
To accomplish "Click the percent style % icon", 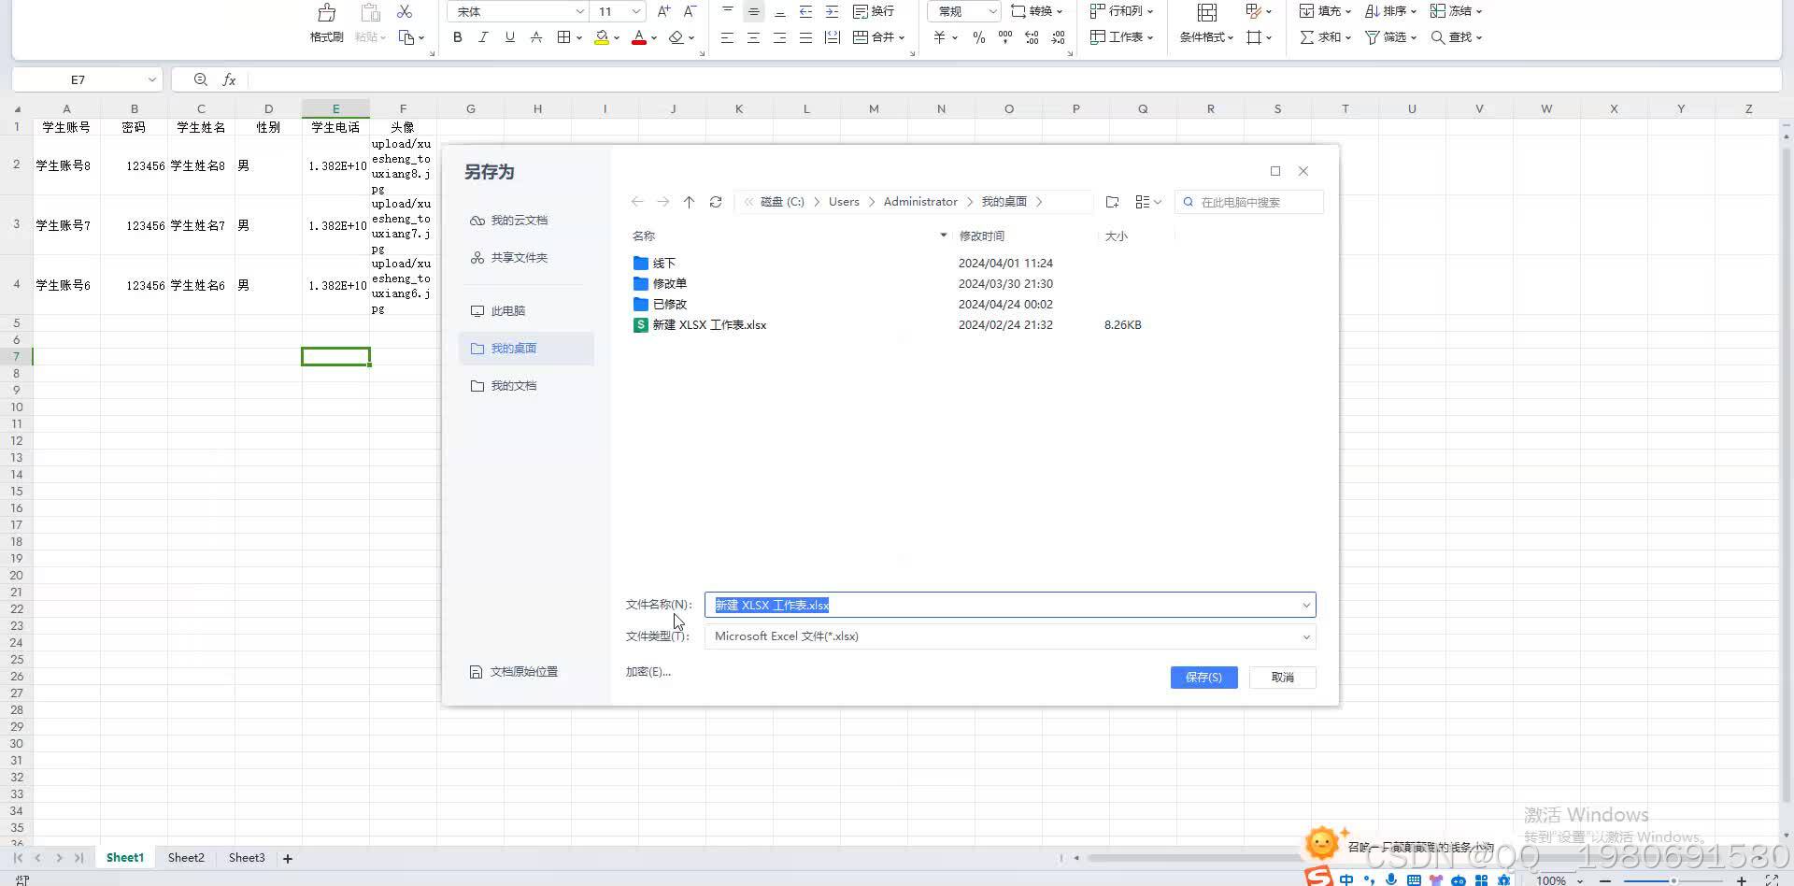I will click(x=978, y=37).
